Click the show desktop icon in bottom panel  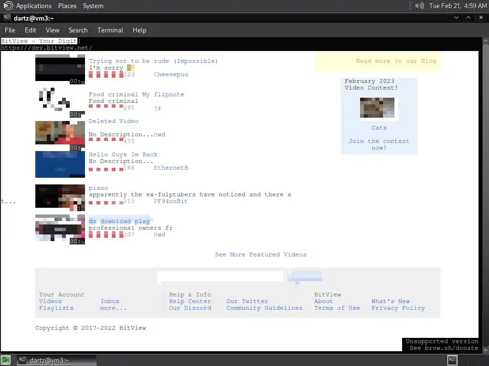[6, 360]
